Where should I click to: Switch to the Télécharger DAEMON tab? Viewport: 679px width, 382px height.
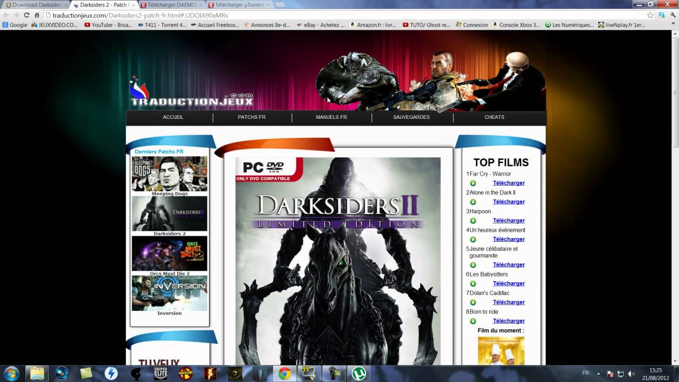click(x=171, y=5)
